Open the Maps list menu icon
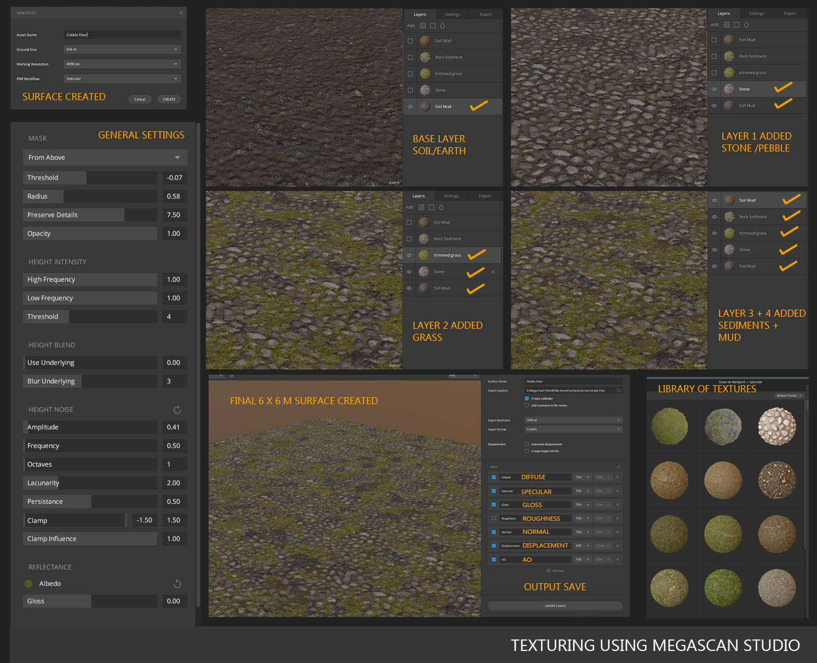817x663 pixels. [619, 467]
